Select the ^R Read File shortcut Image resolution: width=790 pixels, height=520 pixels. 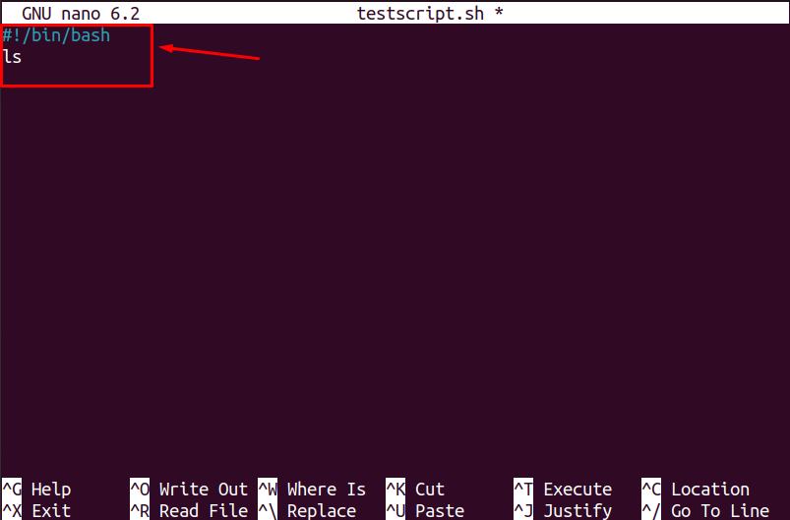coord(189,510)
